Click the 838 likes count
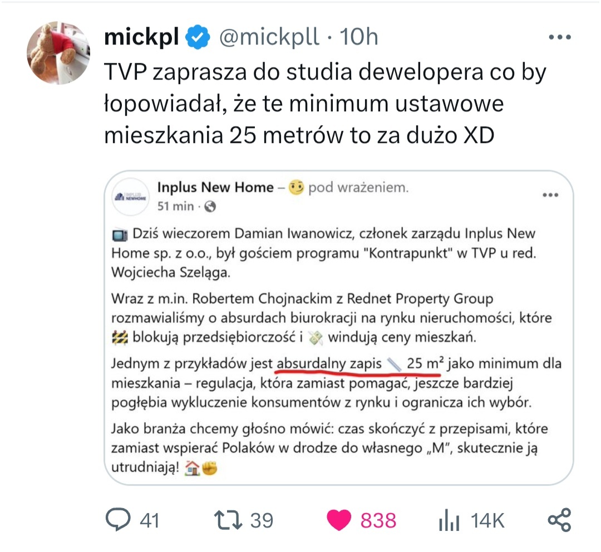The image size is (601, 552). click(378, 521)
